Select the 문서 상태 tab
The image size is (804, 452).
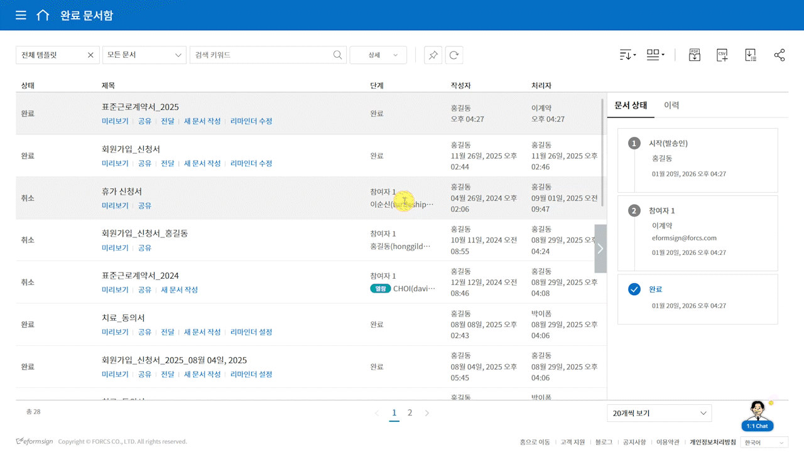pos(631,105)
